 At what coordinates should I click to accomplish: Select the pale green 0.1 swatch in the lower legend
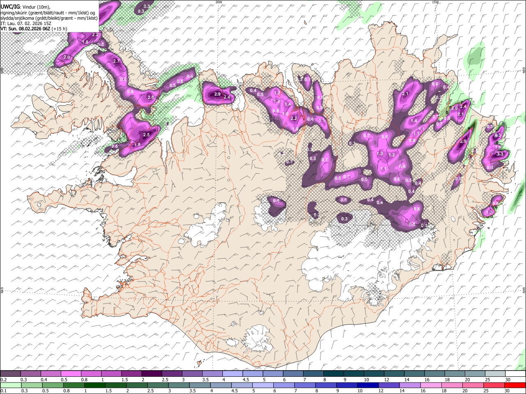(x=11, y=385)
